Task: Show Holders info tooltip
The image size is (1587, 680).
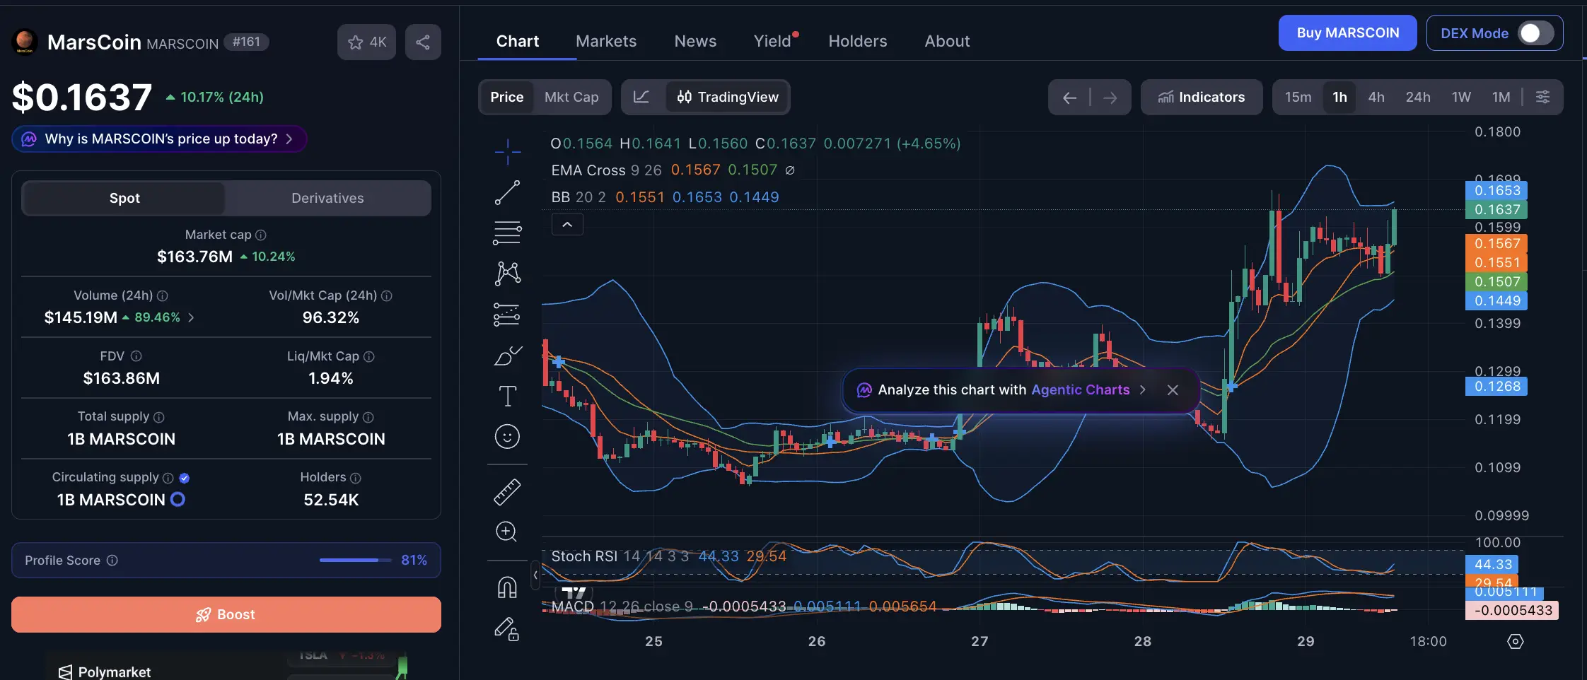Action: click(356, 478)
